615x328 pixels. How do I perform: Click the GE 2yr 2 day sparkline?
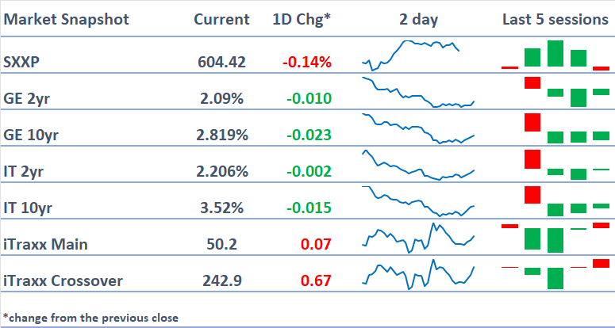(417, 93)
